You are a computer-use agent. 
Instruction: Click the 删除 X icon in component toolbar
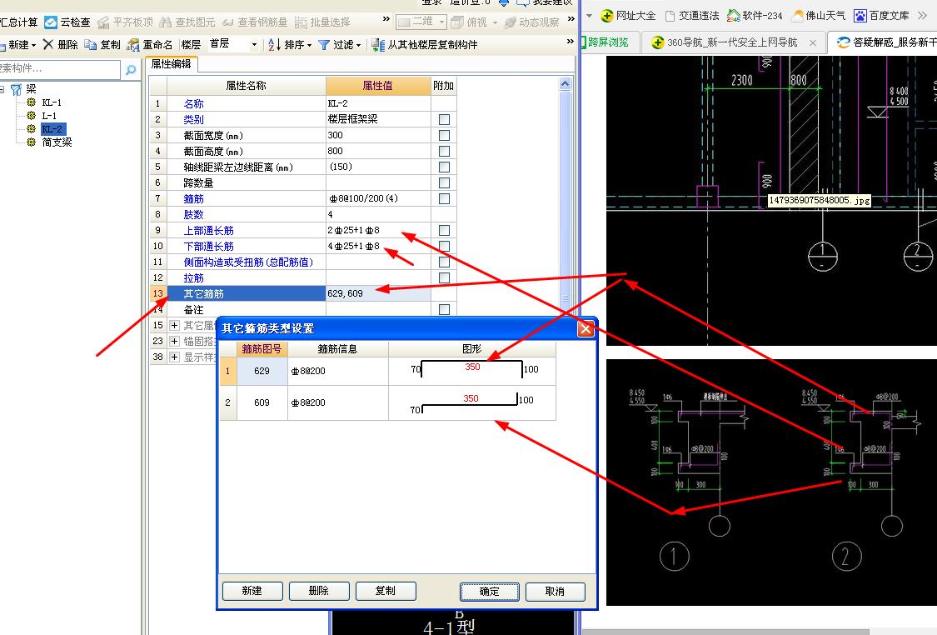48,44
